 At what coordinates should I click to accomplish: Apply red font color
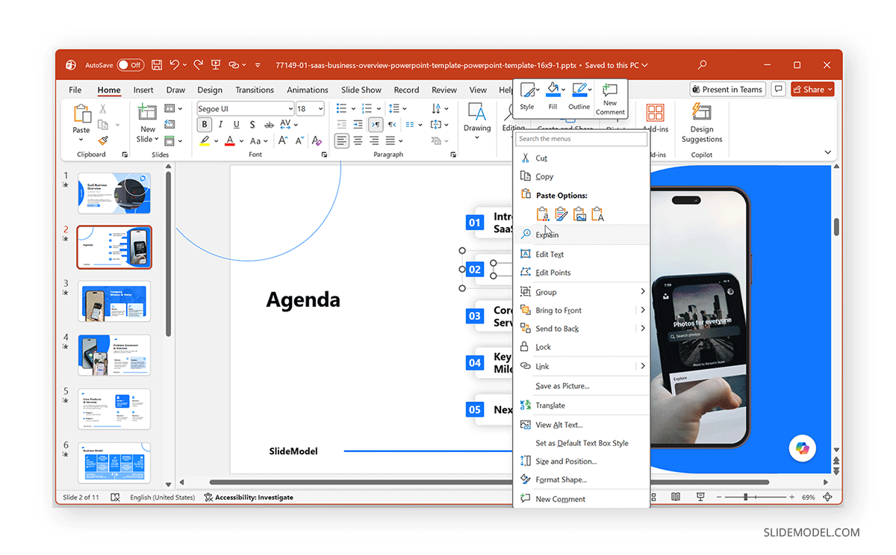click(230, 140)
